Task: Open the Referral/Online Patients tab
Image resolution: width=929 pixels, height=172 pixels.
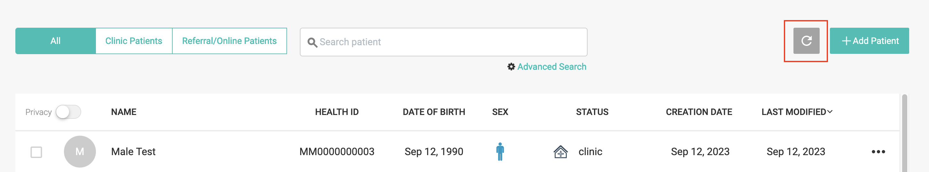Action: (229, 41)
